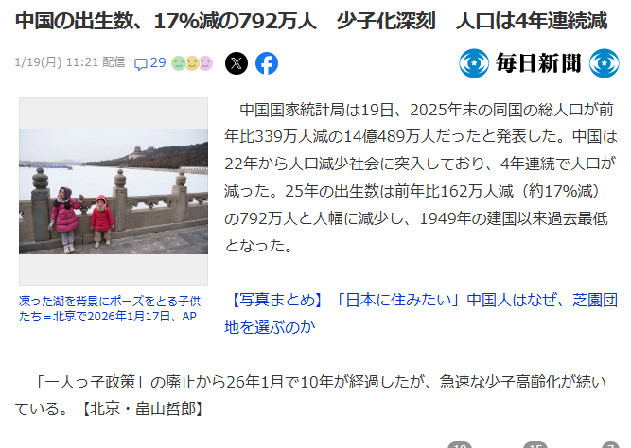Viewport: 631px width, 448px height.
Task: Click the gray 7 count badge at bottom edge
Action: [x=610, y=445]
